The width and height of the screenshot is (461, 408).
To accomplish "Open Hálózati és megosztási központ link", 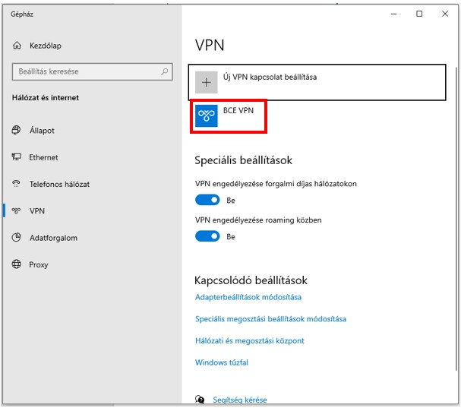I will [x=250, y=340].
